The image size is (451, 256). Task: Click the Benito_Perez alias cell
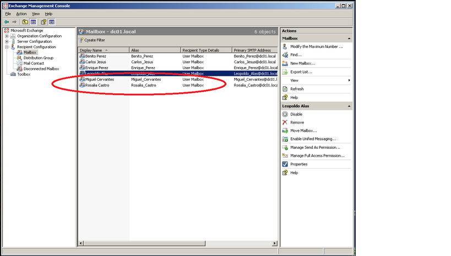[142, 56]
